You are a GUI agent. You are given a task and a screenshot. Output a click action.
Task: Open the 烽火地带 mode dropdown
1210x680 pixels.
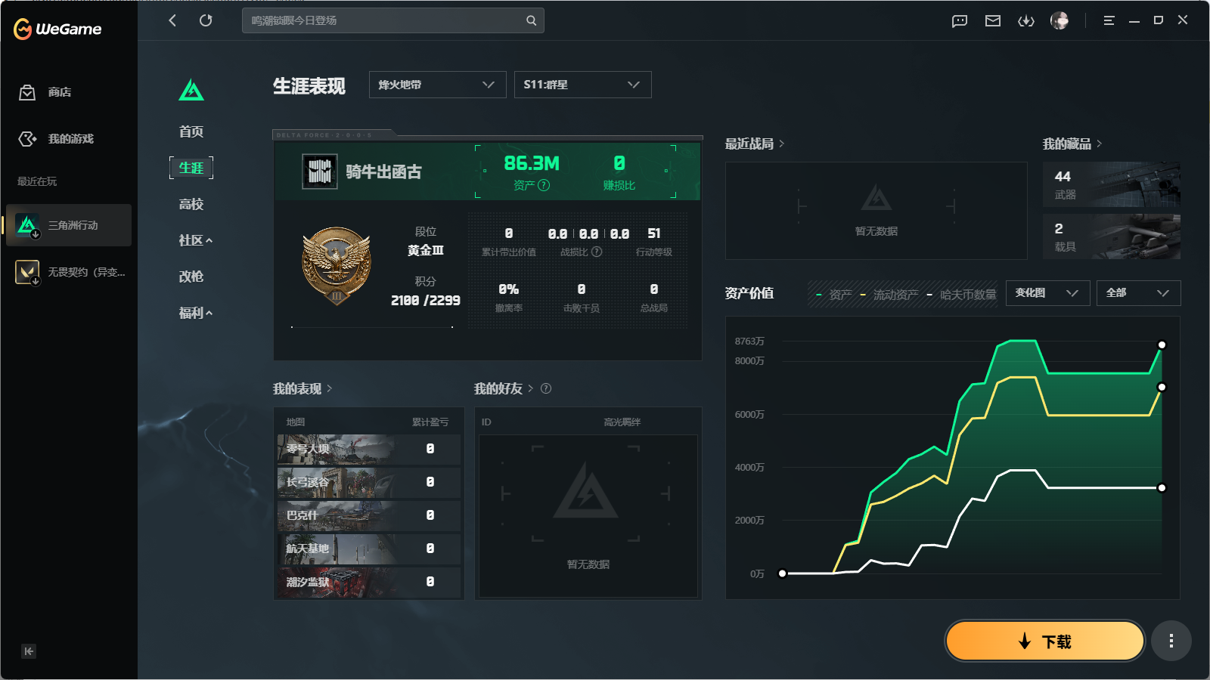(x=437, y=85)
